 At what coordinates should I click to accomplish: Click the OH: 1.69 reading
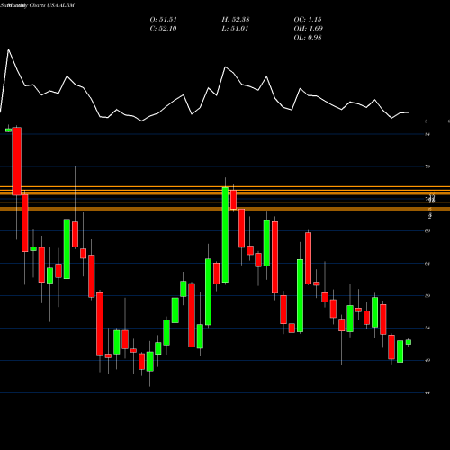click(x=309, y=29)
